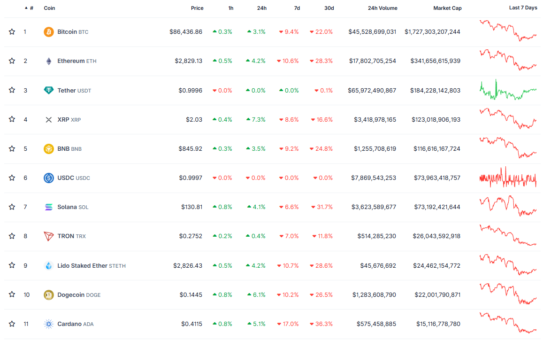Image resolution: width=543 pixels, height=341 pixels.
Task: Favorite Bitcoin using its star toggle
Action: point(12,31)
